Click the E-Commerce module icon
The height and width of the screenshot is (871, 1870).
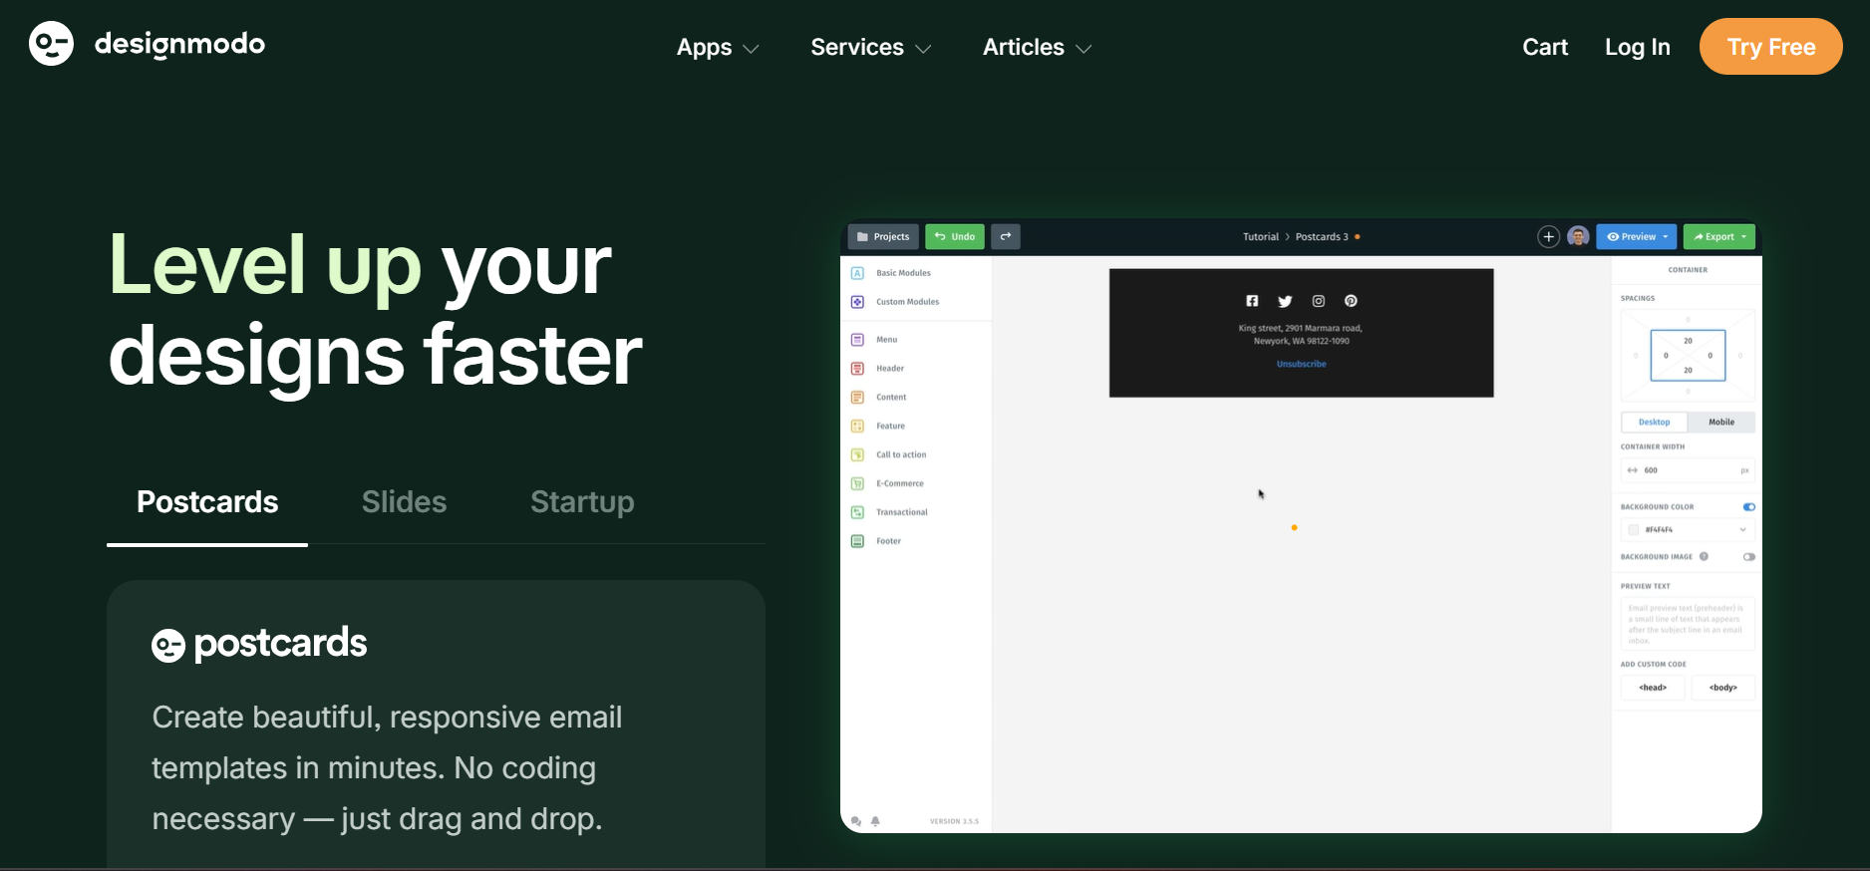[x=857, y=484]
